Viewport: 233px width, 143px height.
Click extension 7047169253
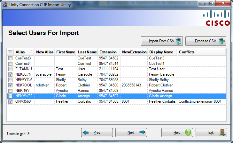tap(109, 80)
